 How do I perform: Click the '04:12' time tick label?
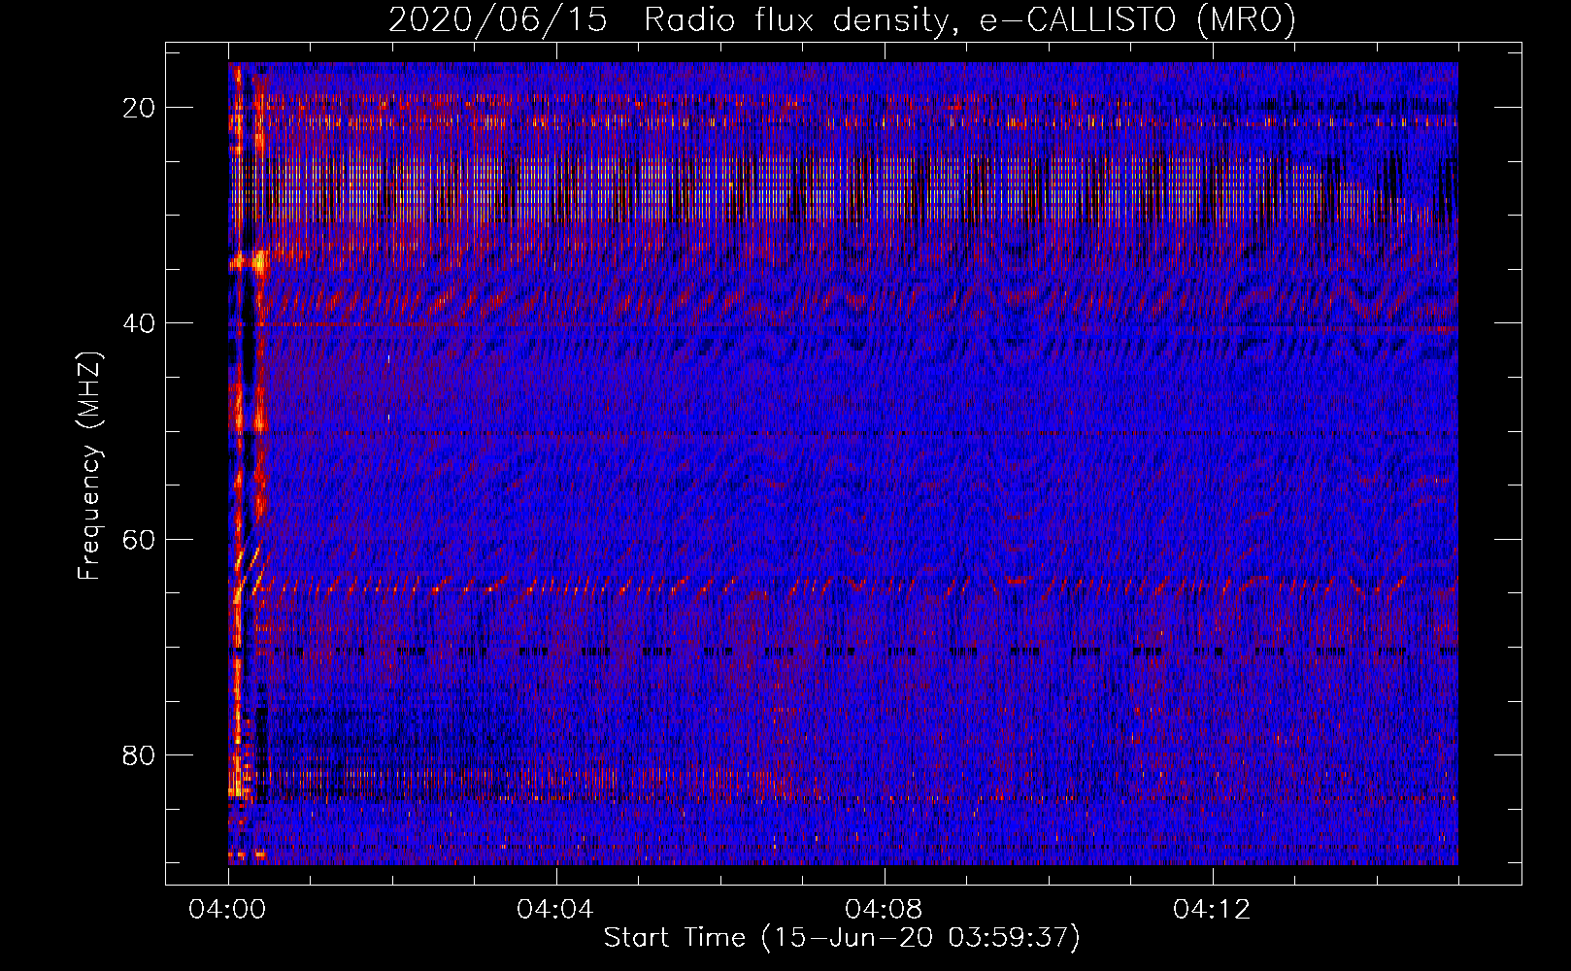point(1212,909)
